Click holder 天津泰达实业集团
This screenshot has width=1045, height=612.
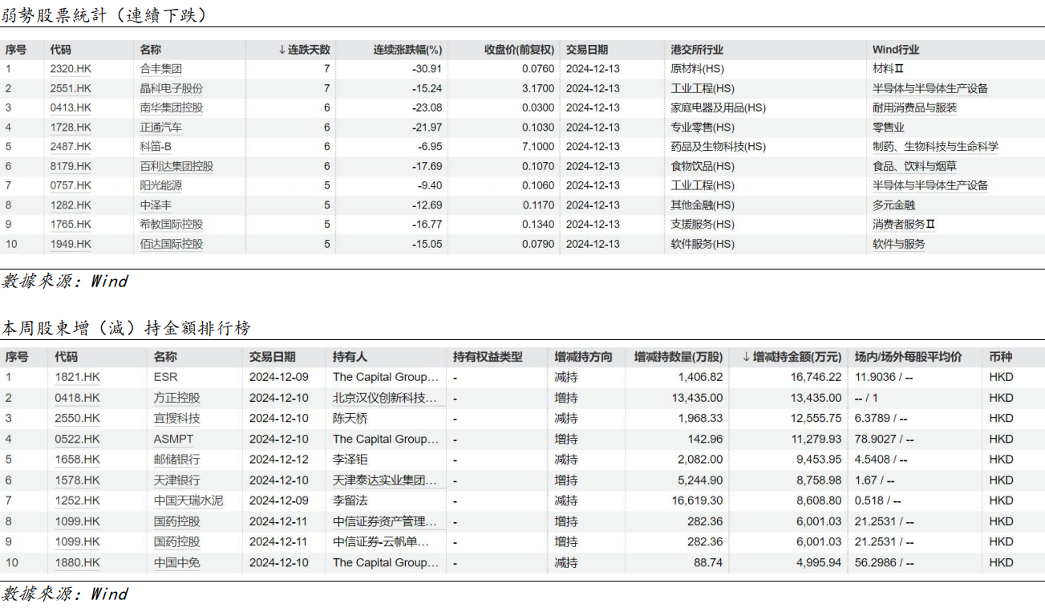(x=386, y=480)
